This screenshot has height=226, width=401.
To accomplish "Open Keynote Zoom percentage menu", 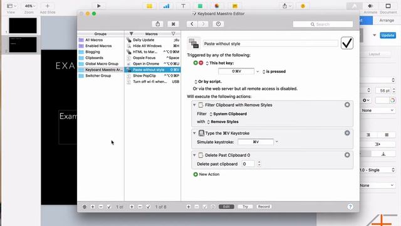I will point(29,6).
